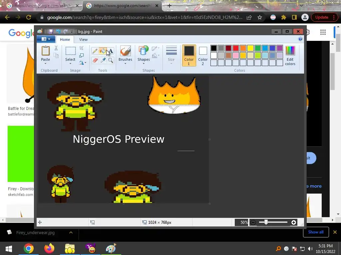This screenshot has width=341, height=255.
Task: Expand the Shapes gallery dropdown
Action: (144, 63)
